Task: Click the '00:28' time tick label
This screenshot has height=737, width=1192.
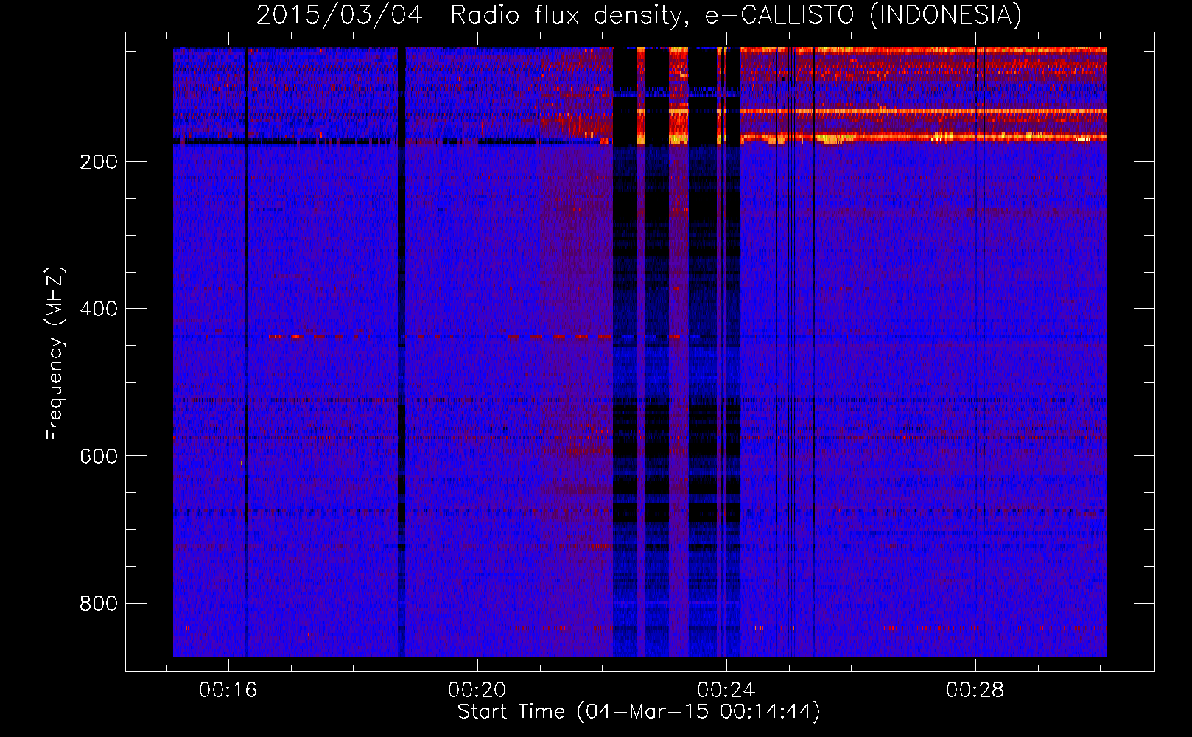Action: [x=975, y=691]
